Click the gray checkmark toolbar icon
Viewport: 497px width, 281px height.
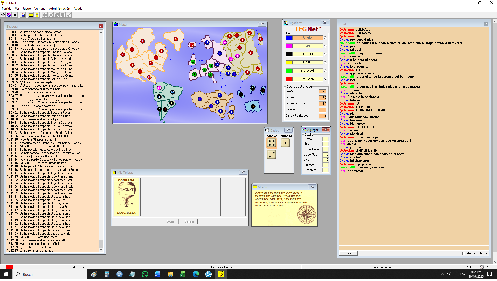click(x=69, y=15)
